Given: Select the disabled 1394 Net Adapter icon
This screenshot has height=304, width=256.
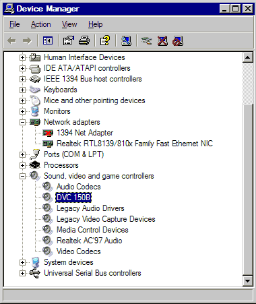Looking at the screenshot, I should (48, 133).
